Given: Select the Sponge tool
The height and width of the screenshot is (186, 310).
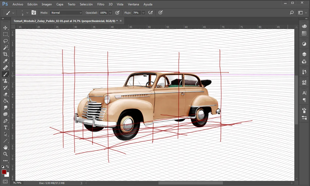Looking at the screenshot, I should (5, 114).
